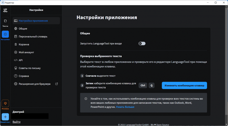Click the question mark icon beside Справка

(16, 76)
